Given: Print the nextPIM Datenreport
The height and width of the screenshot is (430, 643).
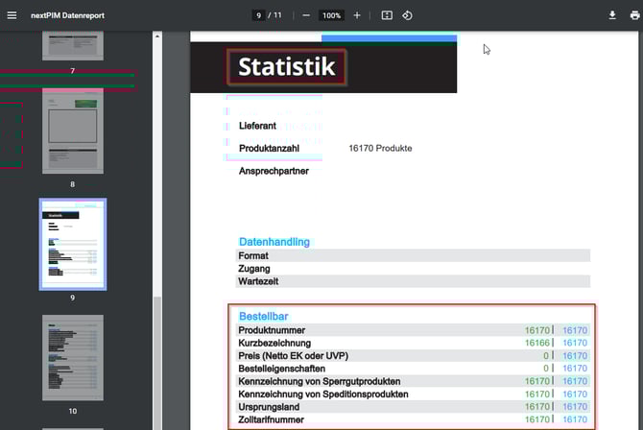Looking at the screenshot, I should pos(631,15).
